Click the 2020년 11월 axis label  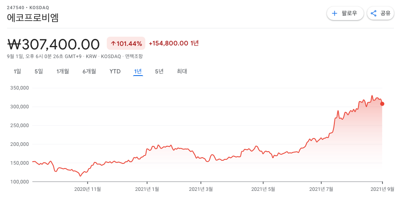click(88, 189)
